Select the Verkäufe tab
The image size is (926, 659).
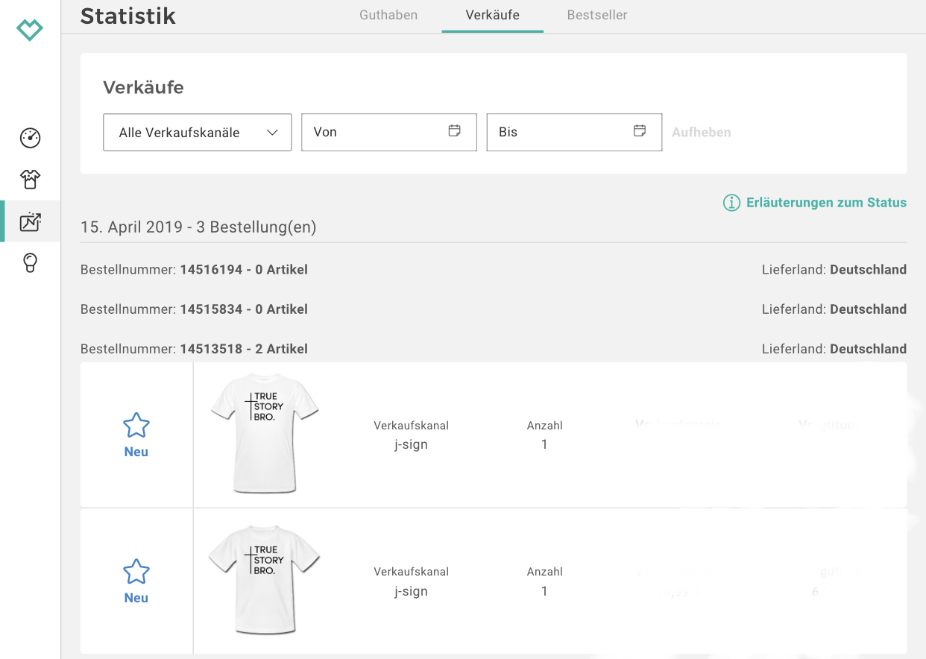coord(492,15)
